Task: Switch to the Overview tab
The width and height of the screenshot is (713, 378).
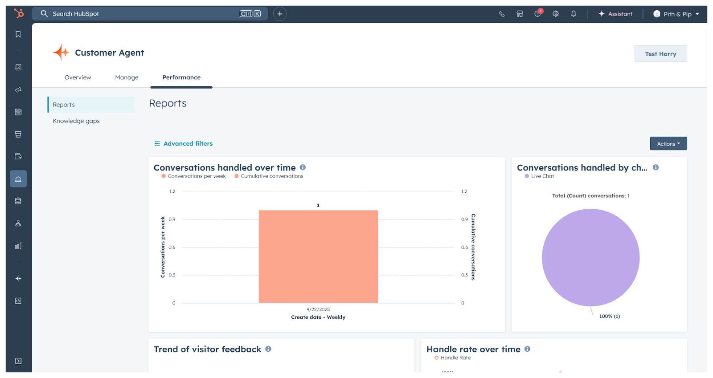Action: [78, 77]
